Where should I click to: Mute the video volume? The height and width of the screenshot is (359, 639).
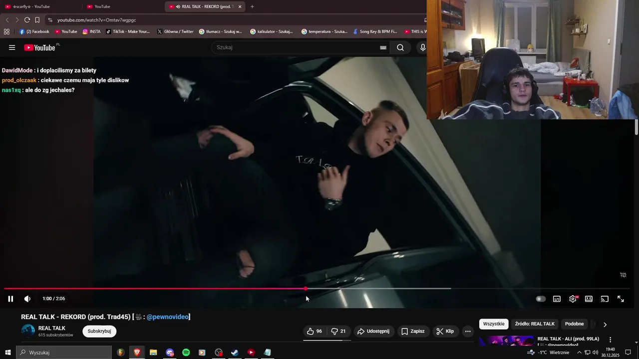pyautogui.click(x=27, y=299)
